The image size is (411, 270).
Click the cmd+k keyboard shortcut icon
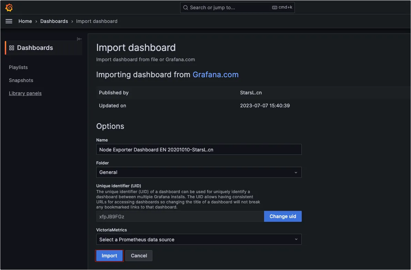click(x=275, y=8)
